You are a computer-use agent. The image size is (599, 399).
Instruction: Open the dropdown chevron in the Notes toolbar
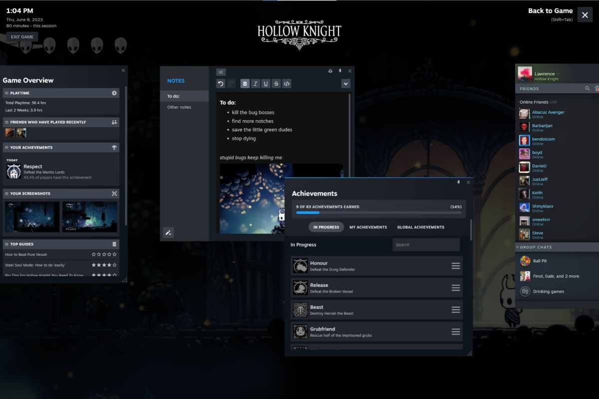(346, 83)
